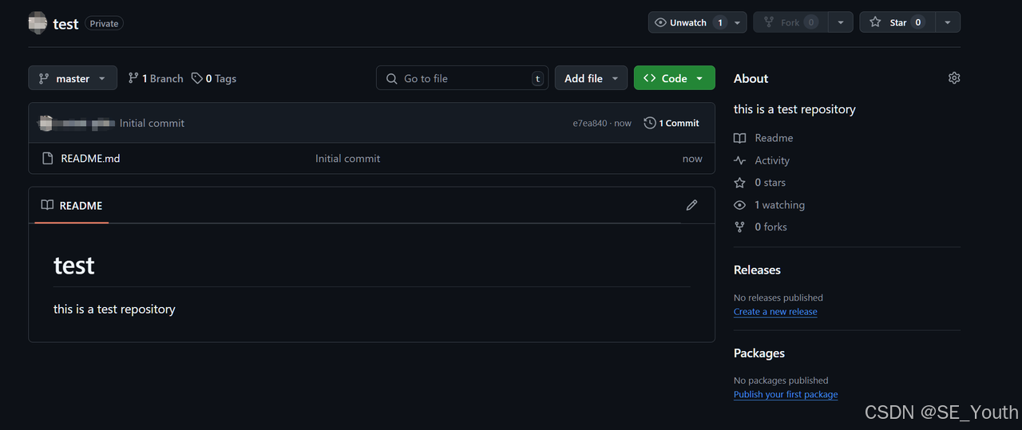Click the About description text
The image size is (1022, 430).
[794, 109]
